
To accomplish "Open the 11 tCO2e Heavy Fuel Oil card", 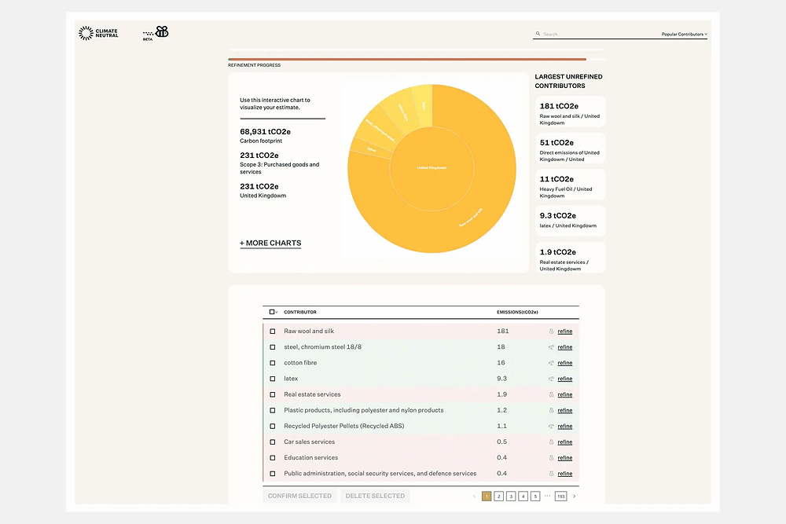I will coord(570,185).
